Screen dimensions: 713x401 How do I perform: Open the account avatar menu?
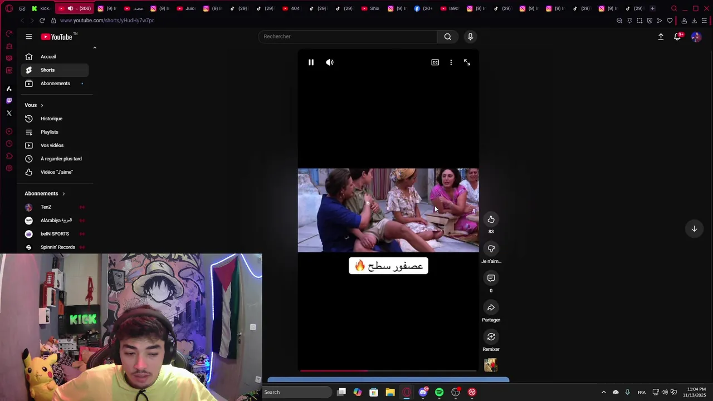click(x=696, y=37)
